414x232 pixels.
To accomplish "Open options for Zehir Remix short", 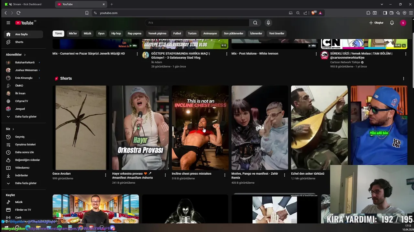I will pyautogui.click(x=284, y=175).
